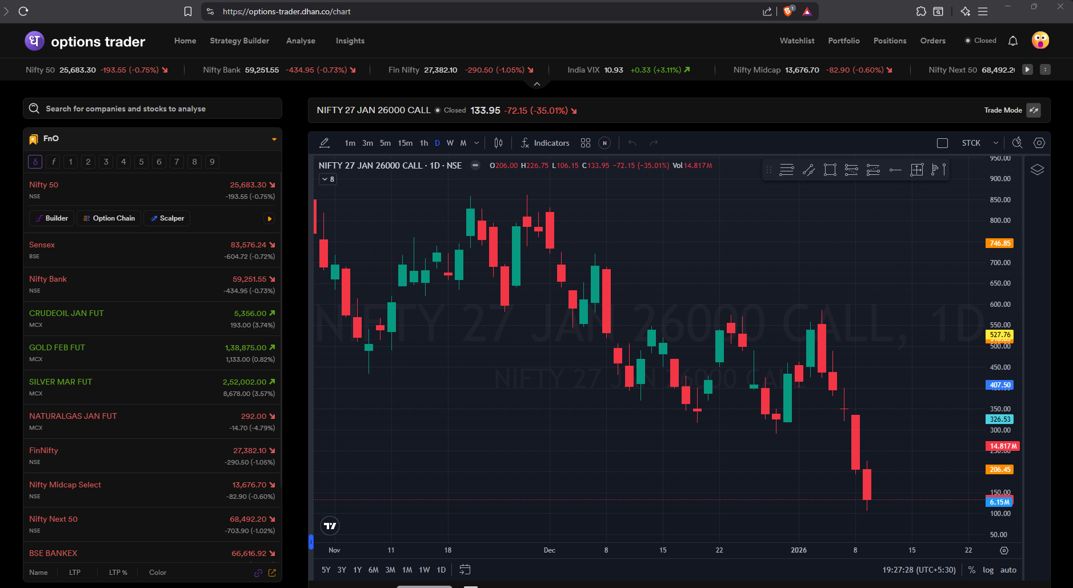
Task: Set chart range to 6M
Action: [373, 570]
